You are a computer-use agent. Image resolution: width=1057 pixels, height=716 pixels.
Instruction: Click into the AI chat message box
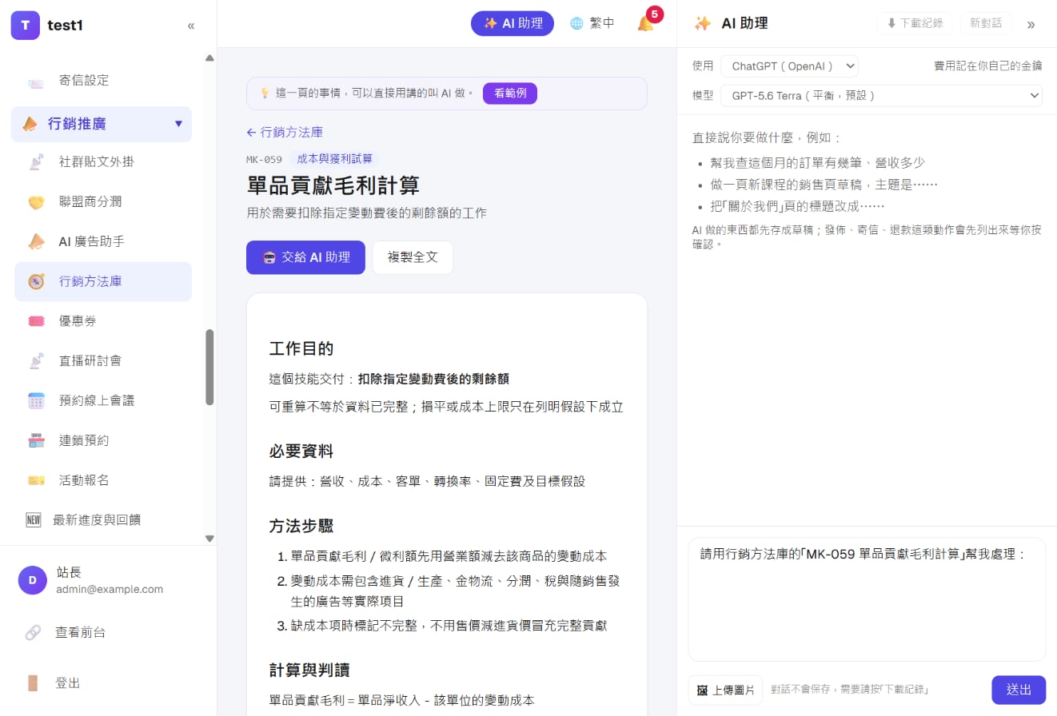[867, 599]
